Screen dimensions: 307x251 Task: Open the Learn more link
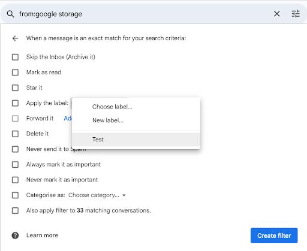pyautogui.click(x=42, y=235)
